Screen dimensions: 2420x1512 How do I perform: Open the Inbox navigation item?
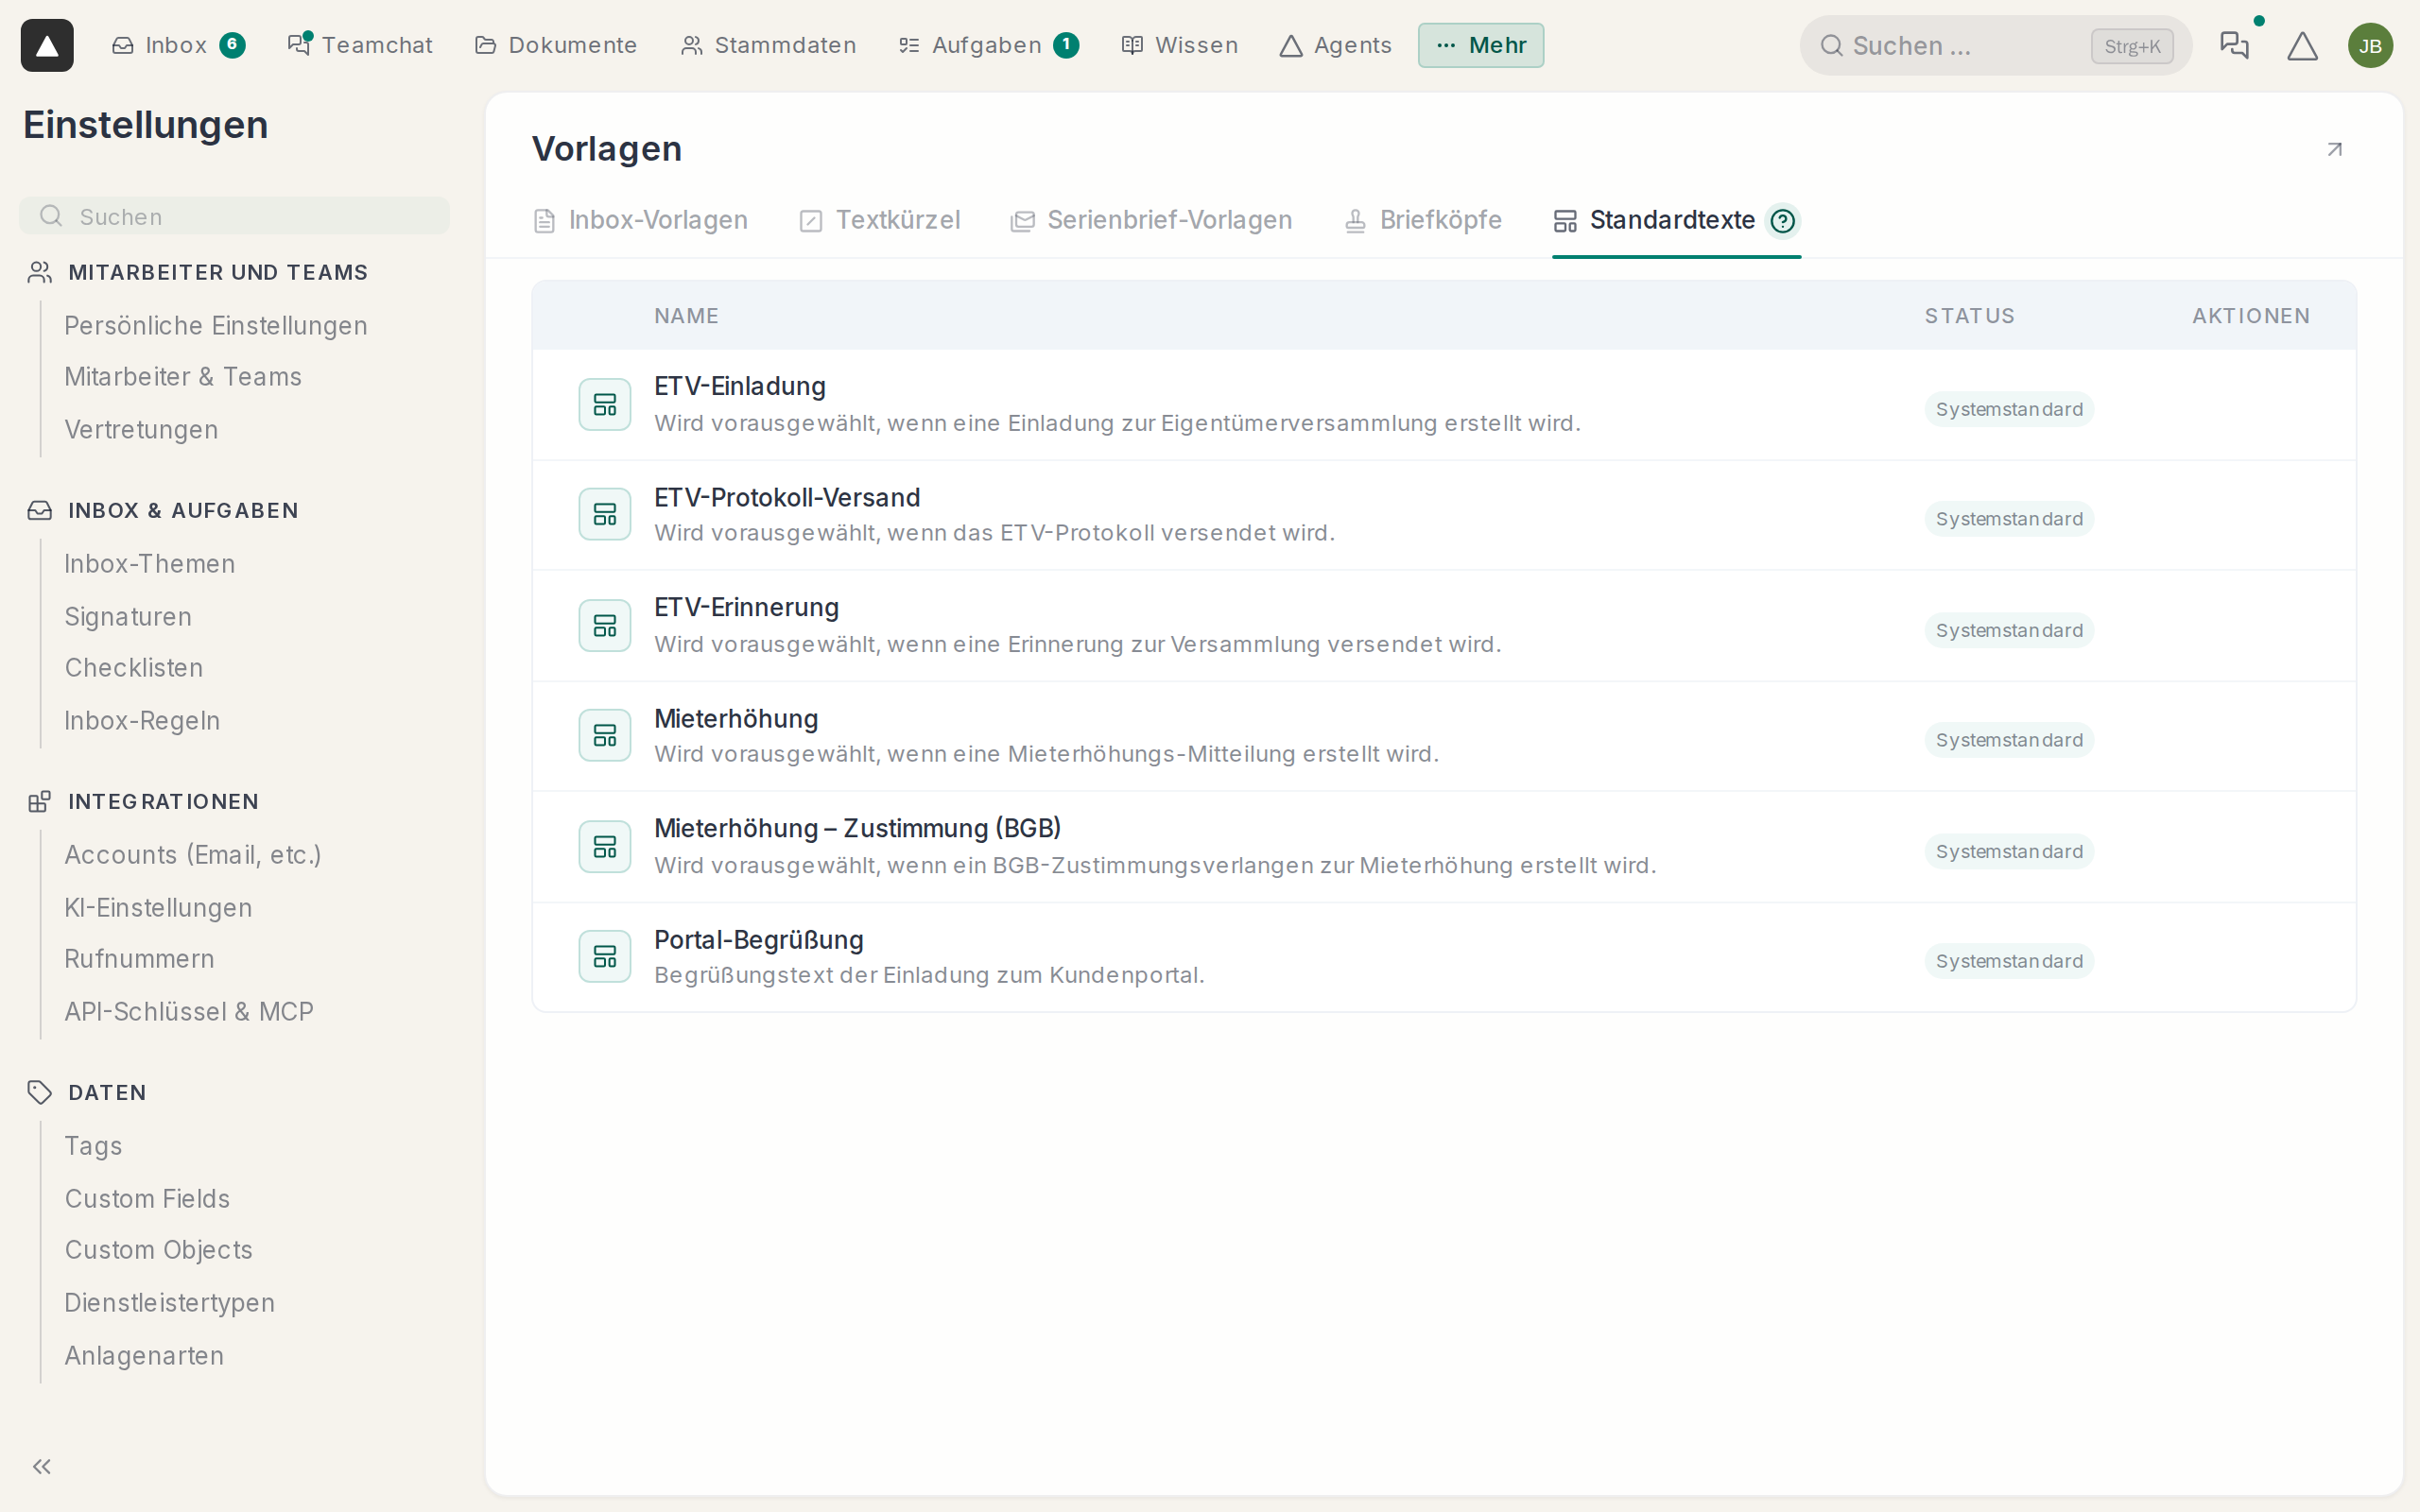coord(178,45)
